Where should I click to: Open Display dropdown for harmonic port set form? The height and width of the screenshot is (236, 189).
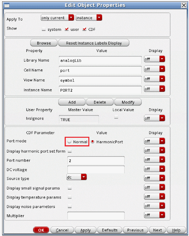pyautogui.click(x=155, y=150)
